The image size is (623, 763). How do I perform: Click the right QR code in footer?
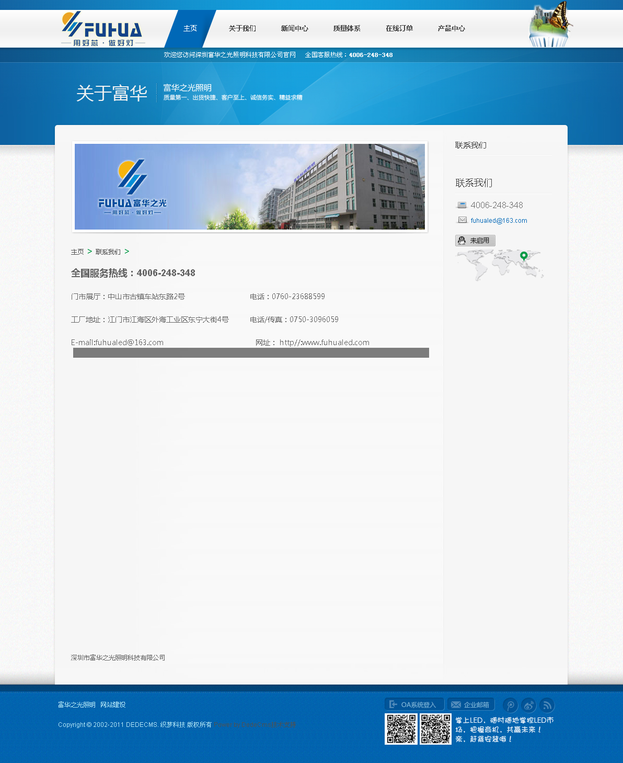[435, 728]
